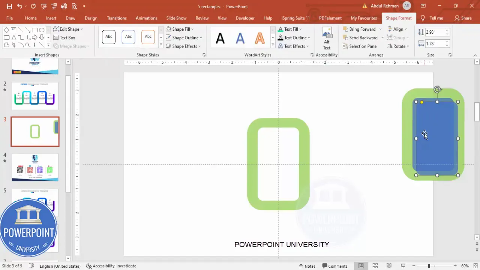Apply orange outlined WordArt style A
This screenshot has height=270, width=480.
tap(259, 38)
